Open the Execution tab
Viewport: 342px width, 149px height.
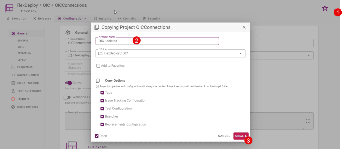(x=17, y=19)
